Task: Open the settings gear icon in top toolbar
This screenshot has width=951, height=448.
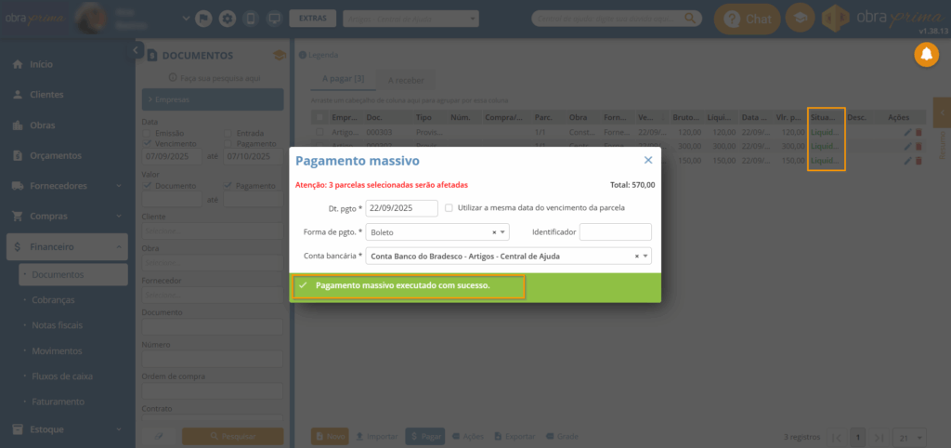Action: 228,19
